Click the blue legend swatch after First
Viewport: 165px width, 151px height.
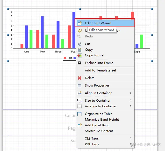click(x=75, y=58)
